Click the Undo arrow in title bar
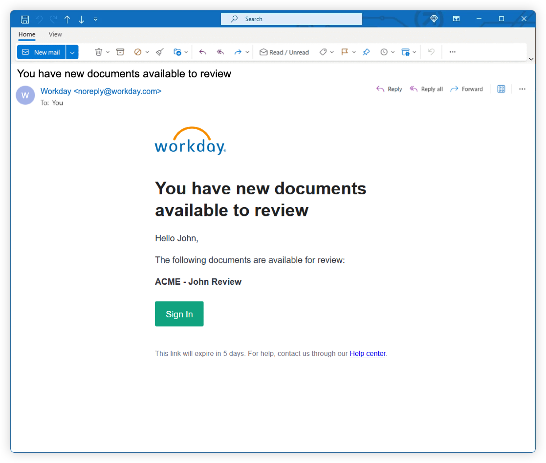Viewport: 546px width, 463px height. click(x=39, y=19)
